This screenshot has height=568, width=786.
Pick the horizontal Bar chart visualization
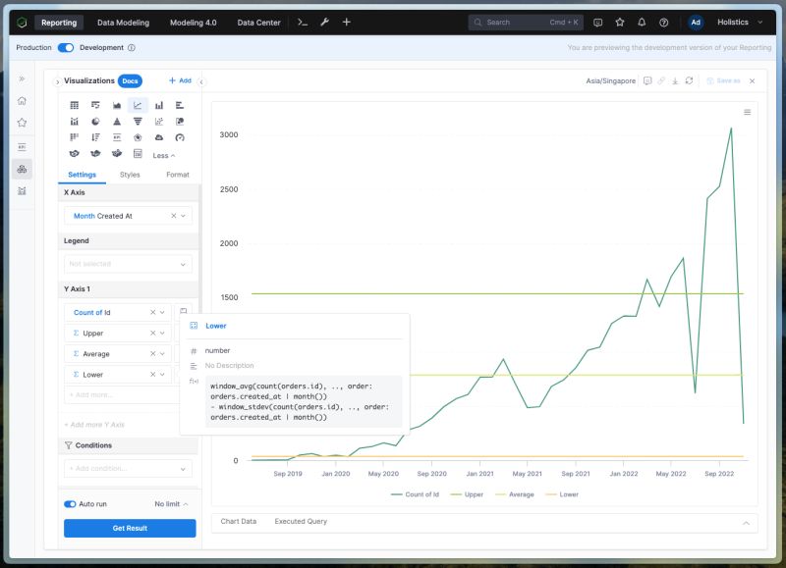pyautogui.click(x=180, y=105)
